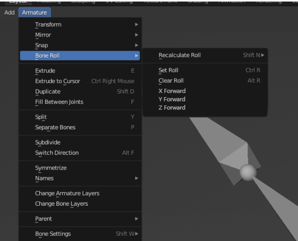Choose Separate Bones option
Viewport: 298px width, 241px height.
80,128
